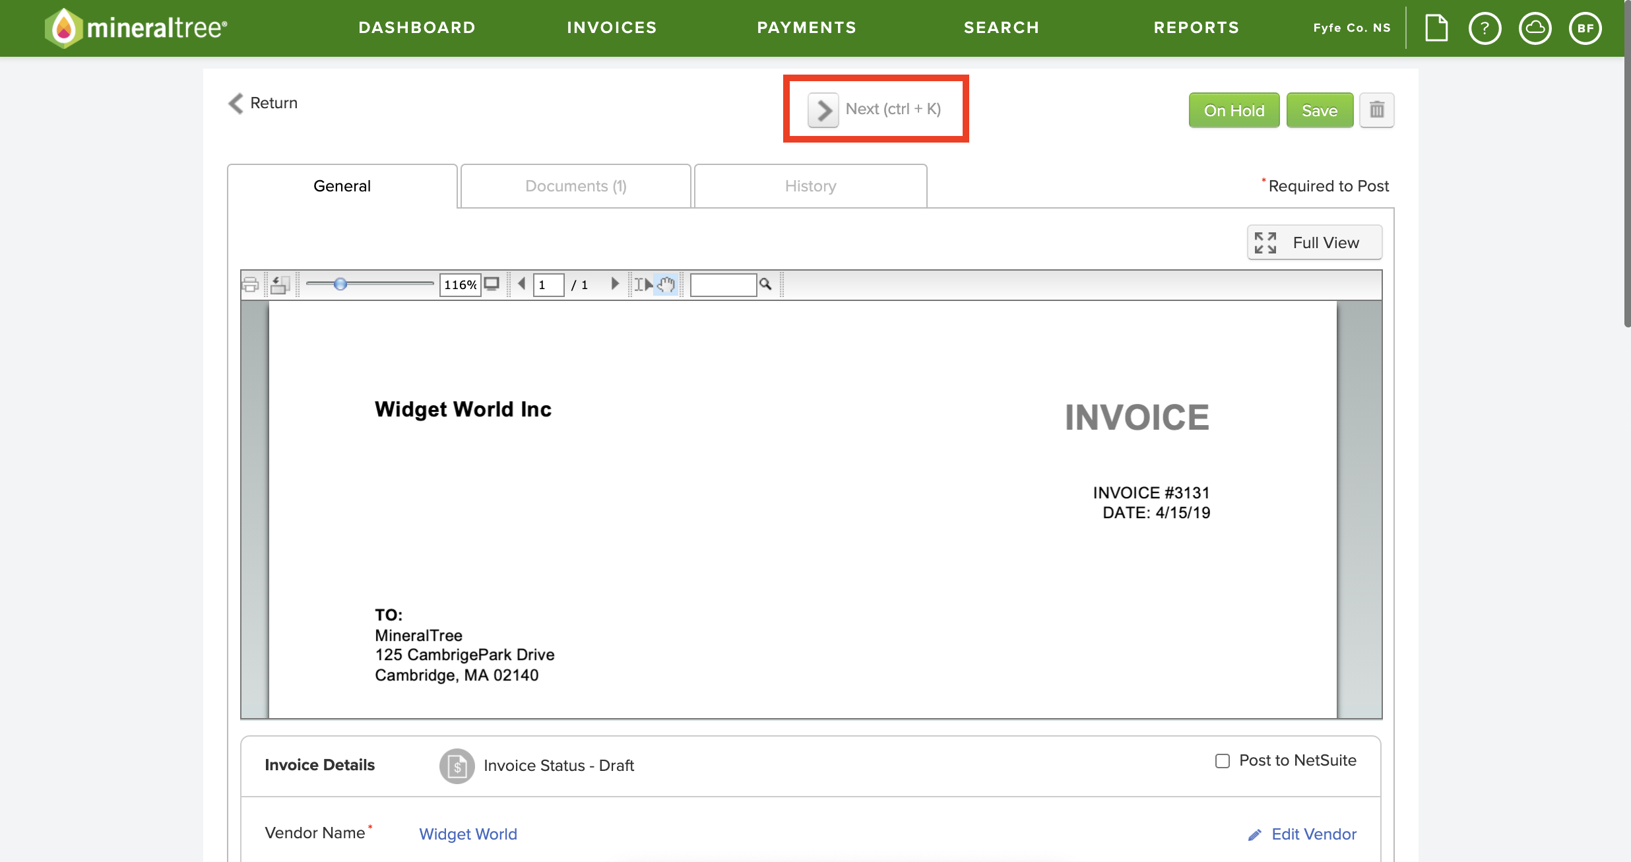Switch to the General tab
The width and height of the screenshot is (1631, 862).
(x=342, y=186)
